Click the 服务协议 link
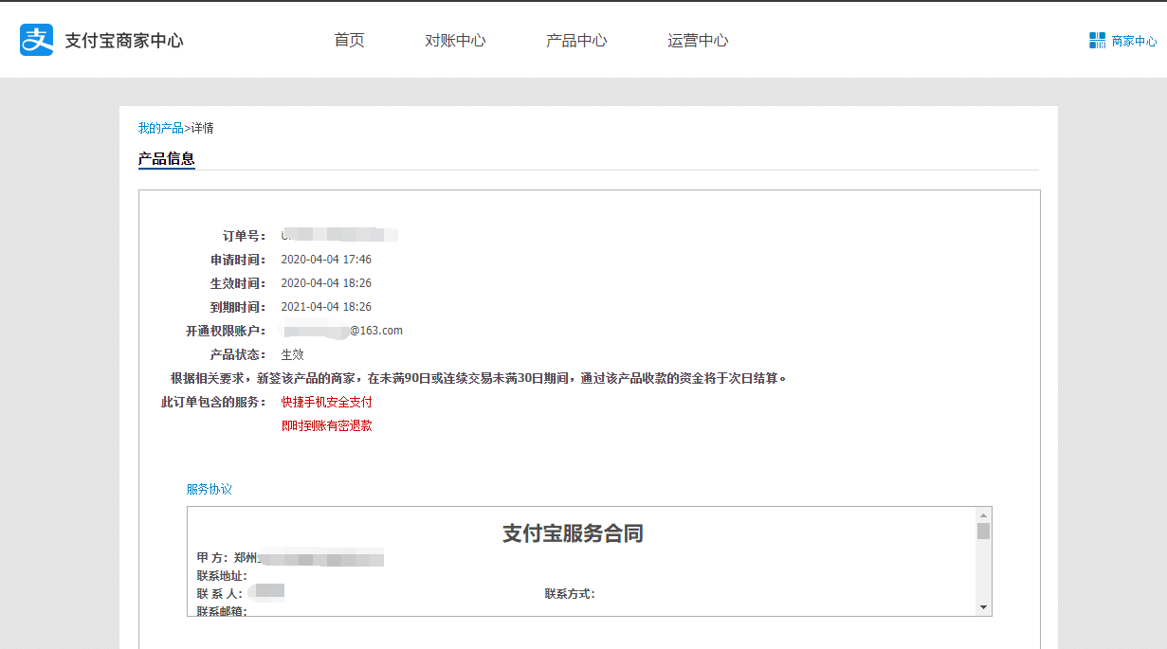Screen dimensions: 1167x649 (x=209, y=489)
